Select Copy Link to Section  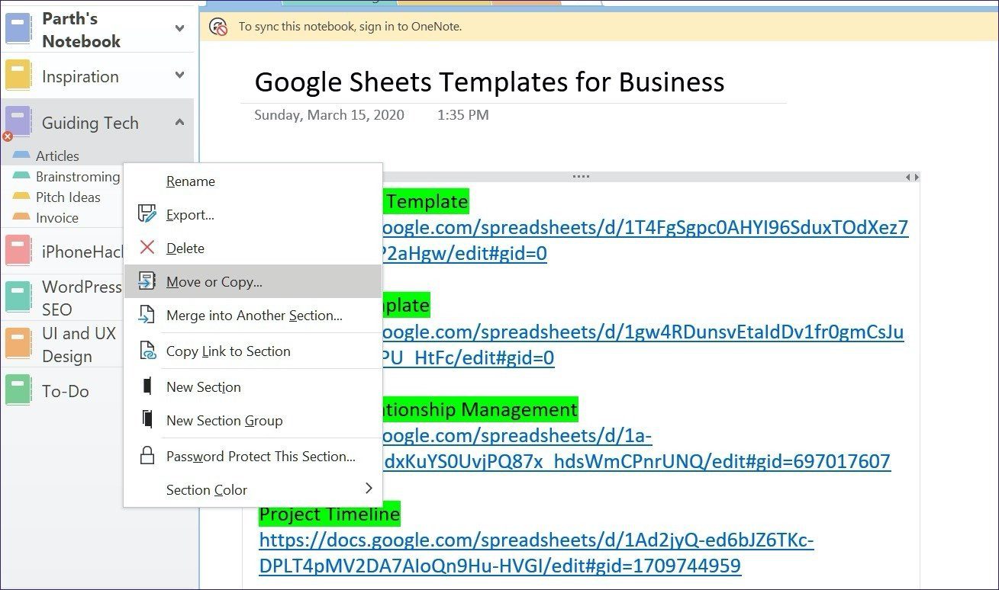tap(253, 351)
